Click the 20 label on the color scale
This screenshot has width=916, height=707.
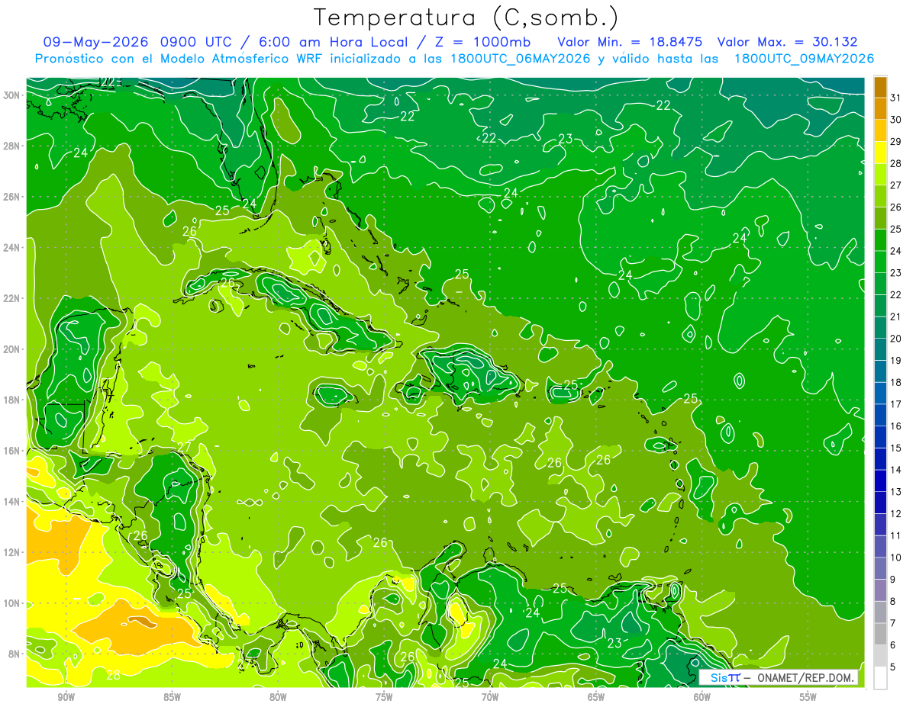pyautogui.click(x=896, y=339)
